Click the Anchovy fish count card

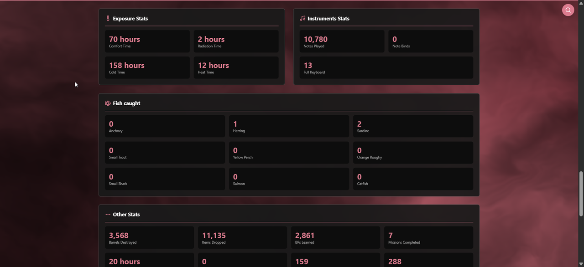(x=165, y=126)
